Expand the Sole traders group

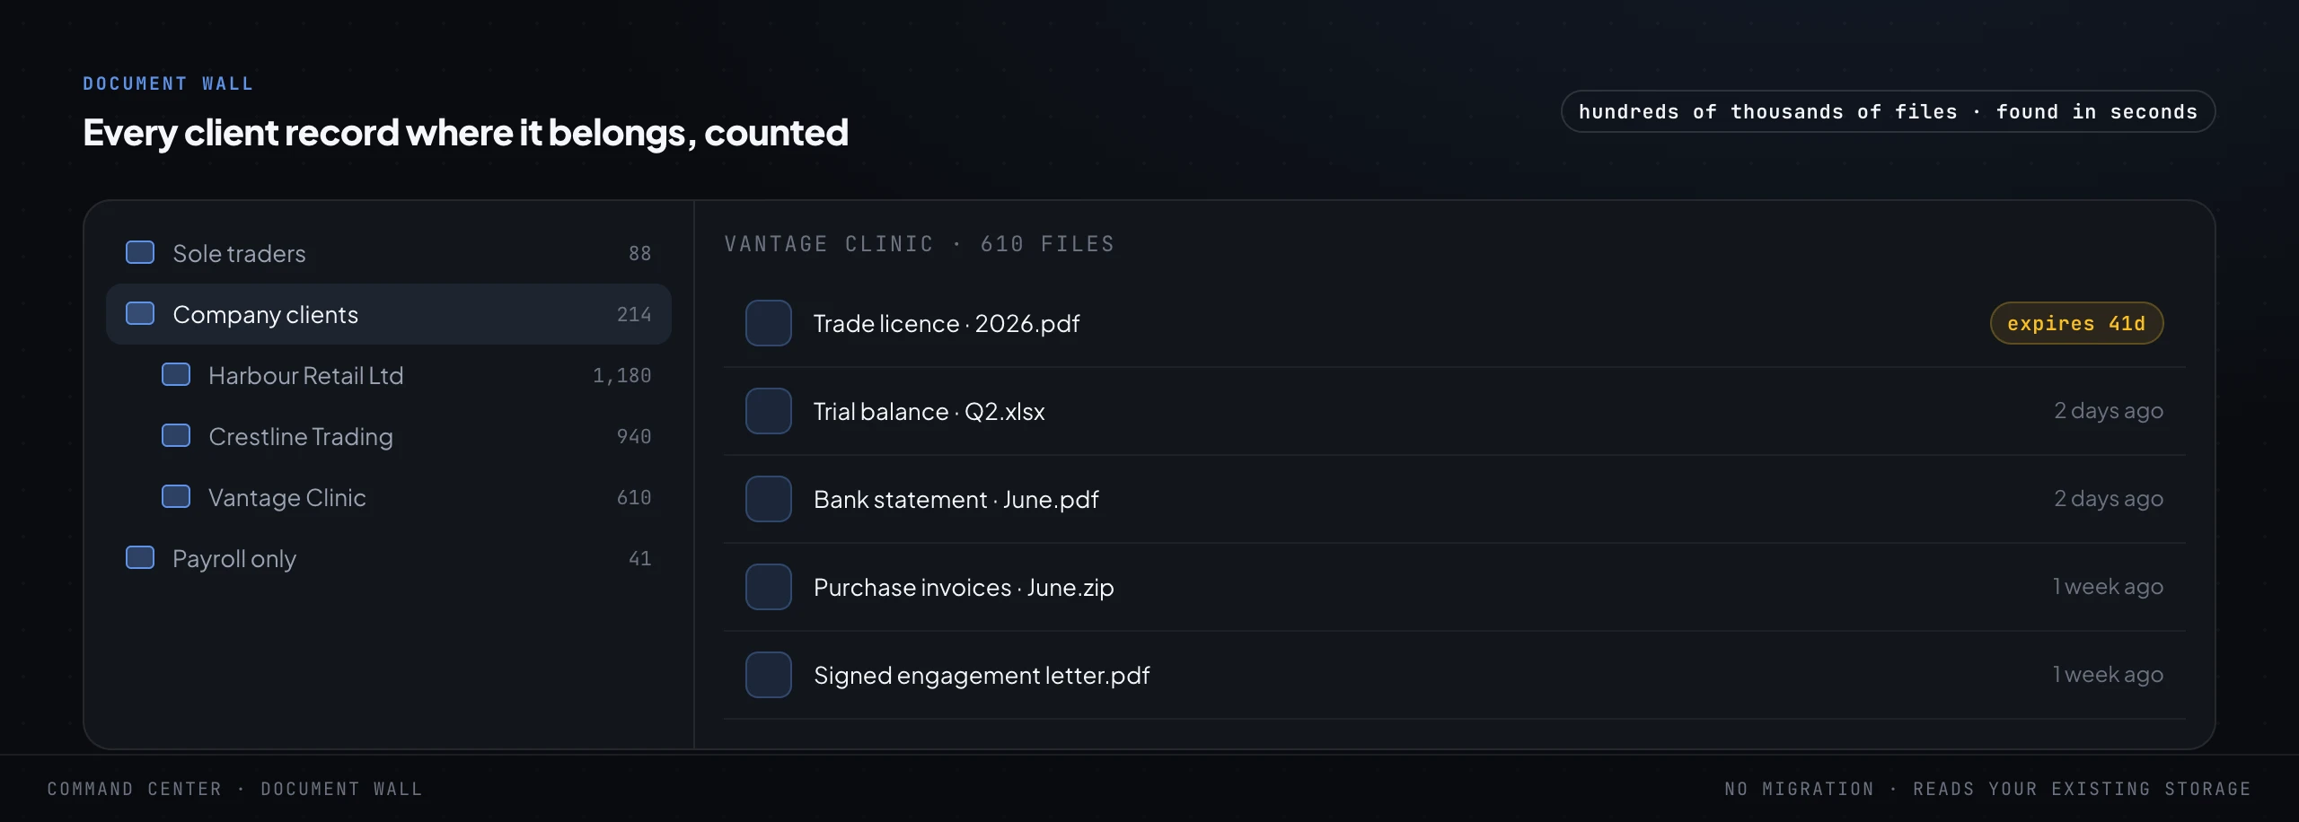click(389, 253)
